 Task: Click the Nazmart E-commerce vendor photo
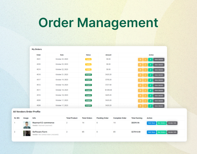[x=27, y=125]
